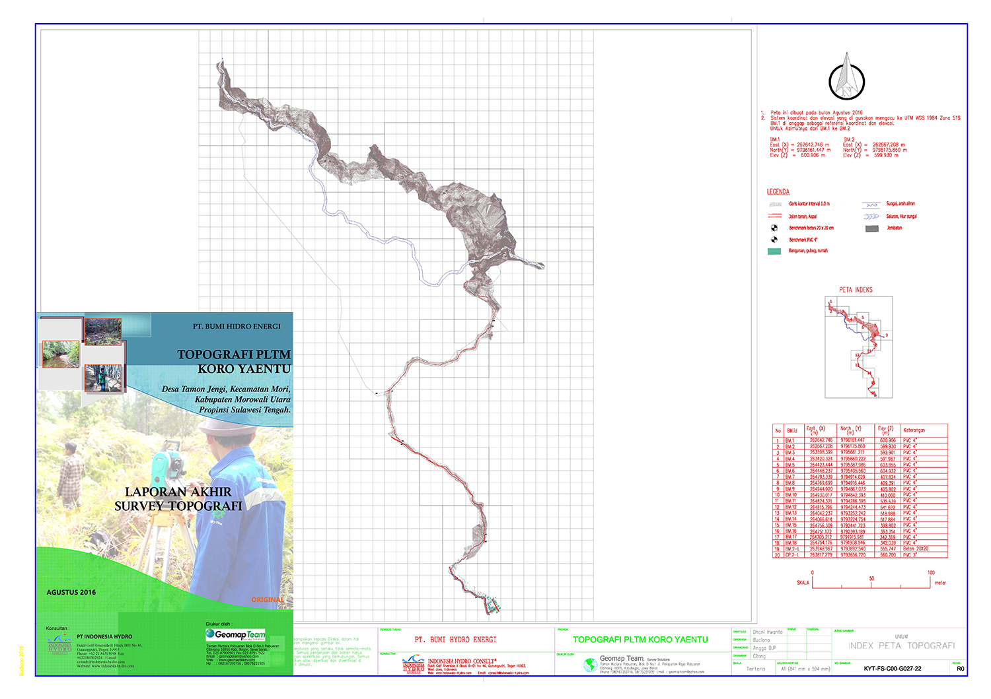The height and width of the screenshot is (699, 991).
Task: Click the Garis kontur interval legend symbol
Action: click(775, 204)
